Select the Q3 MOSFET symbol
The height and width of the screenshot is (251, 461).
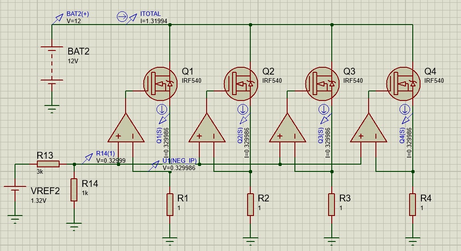[322, 84]
